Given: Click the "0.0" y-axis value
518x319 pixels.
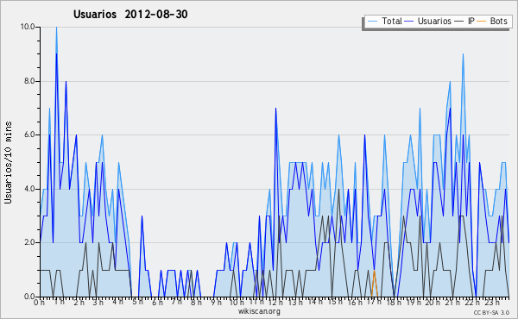Looking at the screenshot, I should pyautogui.click(x=29, y=297).
